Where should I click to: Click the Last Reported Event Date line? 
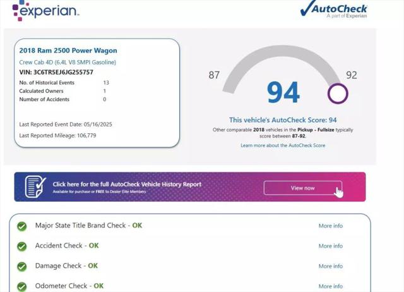pyautogui.click(x=66, y=125)
